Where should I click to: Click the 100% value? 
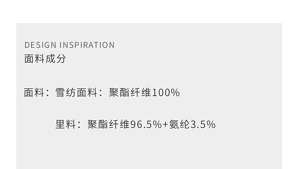tap(166, 92)
